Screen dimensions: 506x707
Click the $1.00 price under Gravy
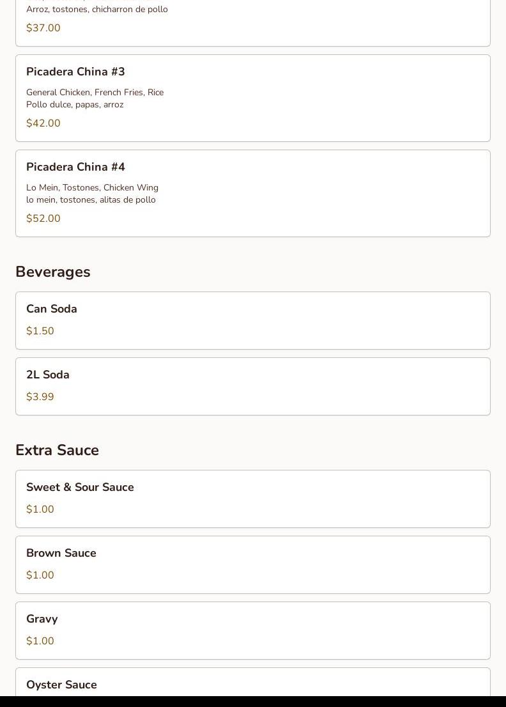point(40,641)
